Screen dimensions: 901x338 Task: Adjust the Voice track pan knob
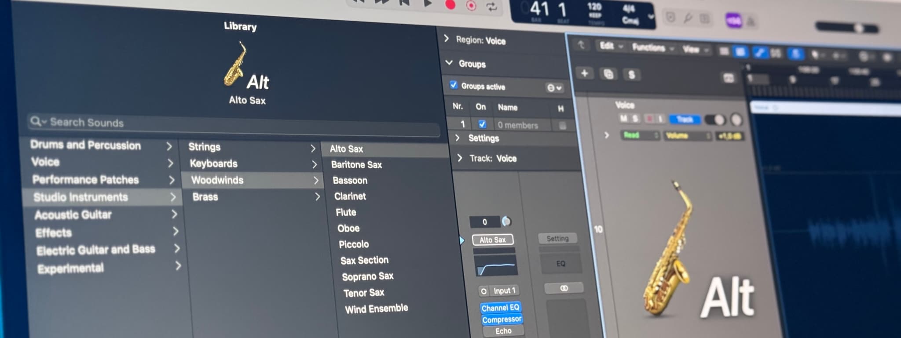736,120
